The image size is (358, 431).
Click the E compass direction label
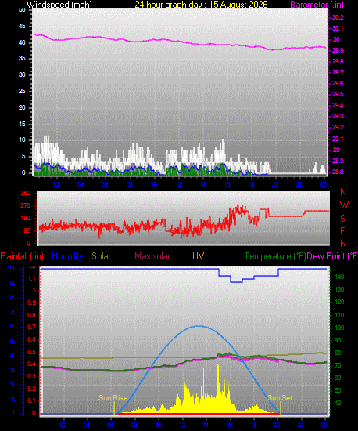pos(342,231)
